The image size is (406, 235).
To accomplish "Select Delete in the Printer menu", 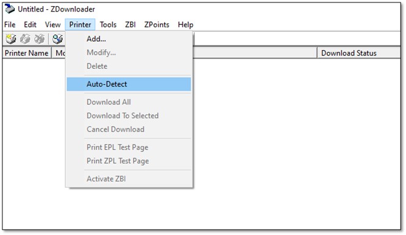I will coord(129,66).
